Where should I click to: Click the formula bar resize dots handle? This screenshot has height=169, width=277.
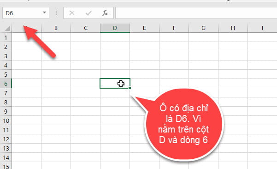click(56, 13)
